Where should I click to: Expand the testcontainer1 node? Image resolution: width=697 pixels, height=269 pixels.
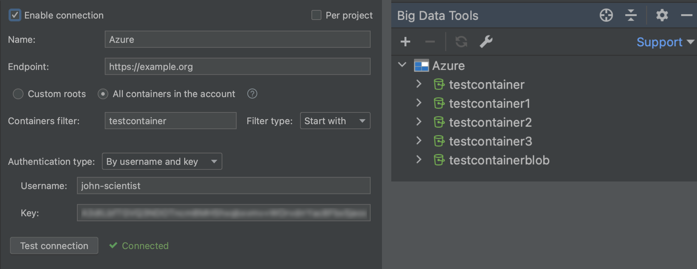tap(419, 103)
